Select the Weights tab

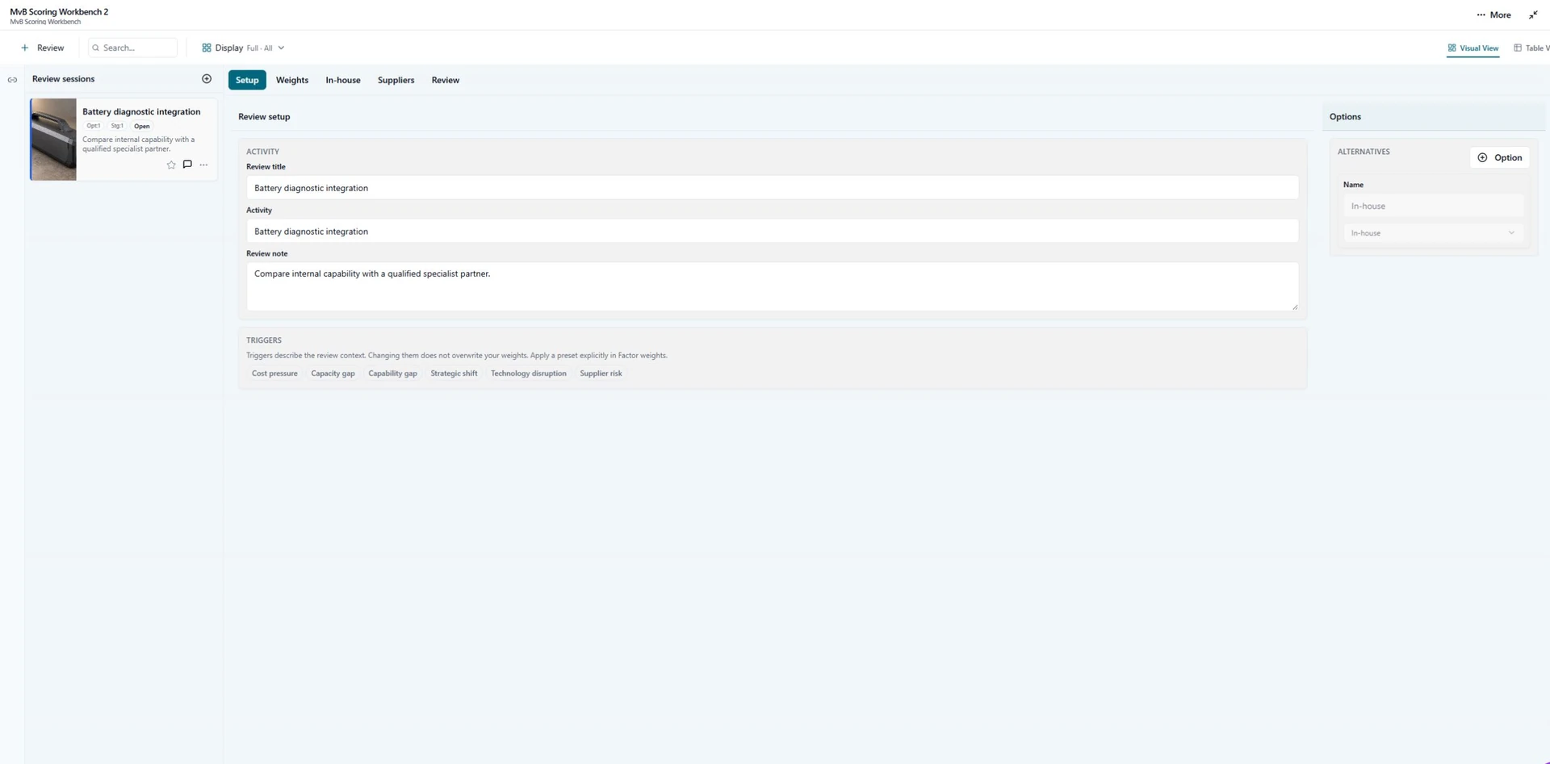(292, 80)
